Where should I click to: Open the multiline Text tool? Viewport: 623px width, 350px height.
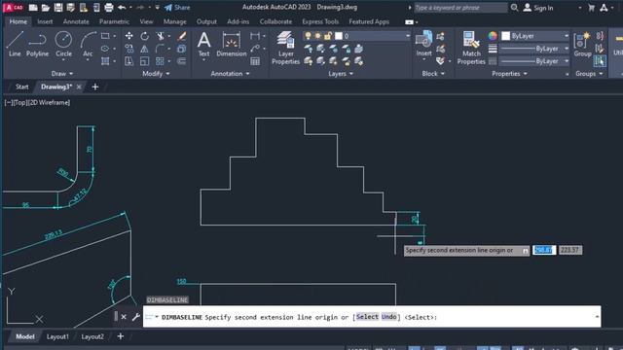click(203, 44)
